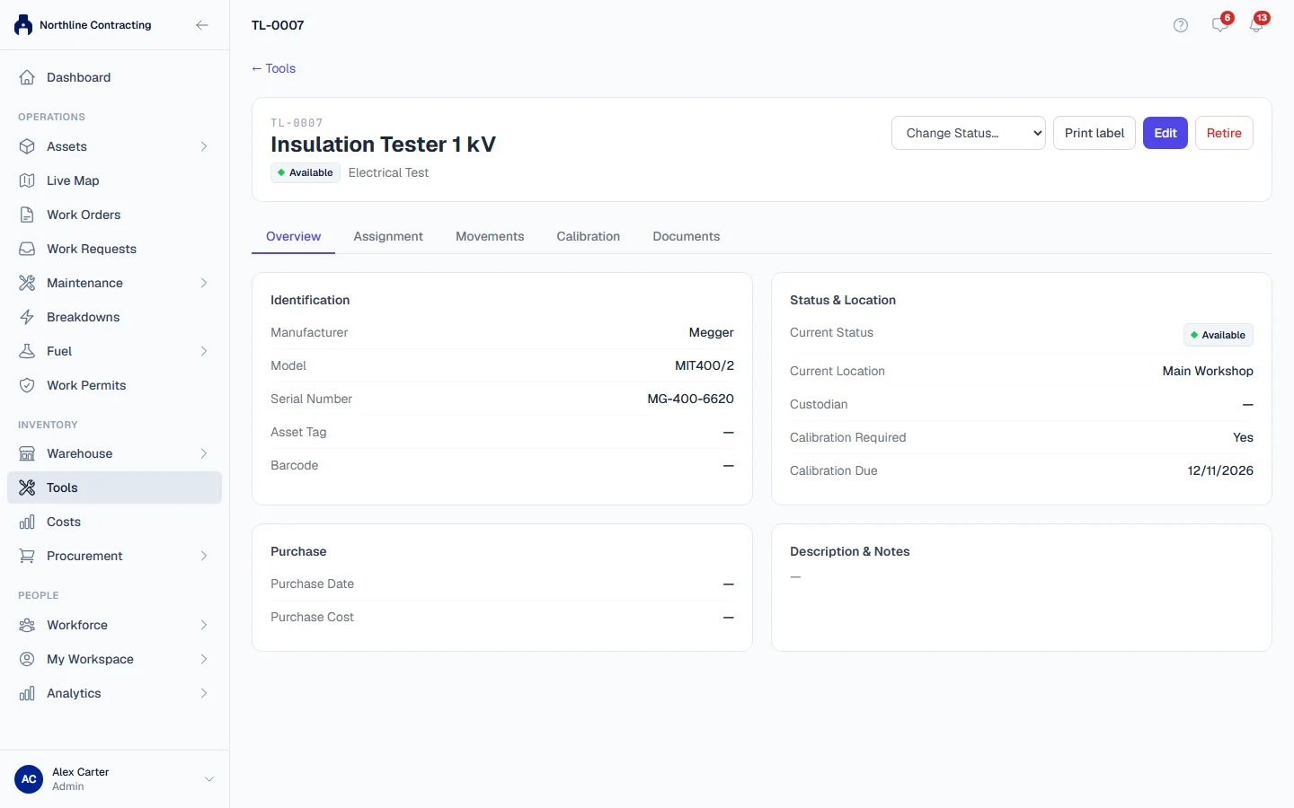Click the Work Orders document icon
The height and width of the screenshot is (808, 1294).
(x=27, y=215)
